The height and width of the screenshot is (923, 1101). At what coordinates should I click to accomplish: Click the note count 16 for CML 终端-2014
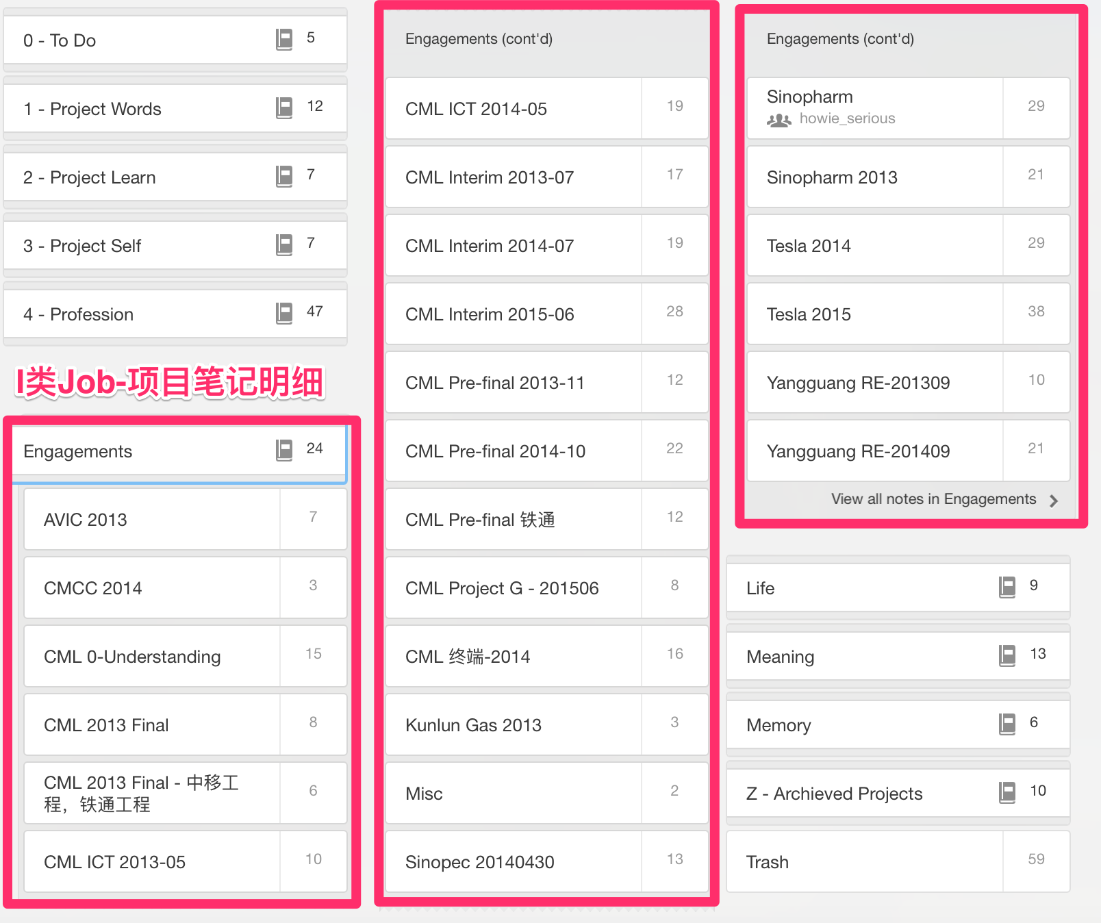coord(674,654)
